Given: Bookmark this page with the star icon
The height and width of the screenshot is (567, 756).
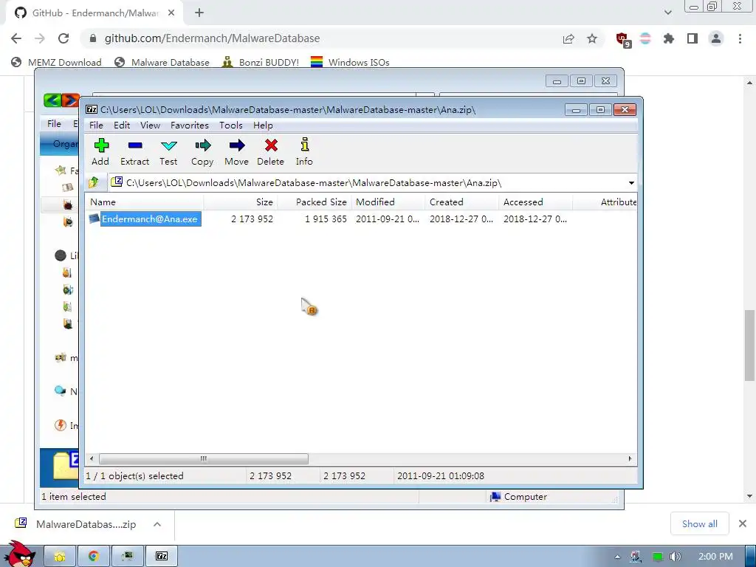Looking at the screenshot, I should coord(592,38).
